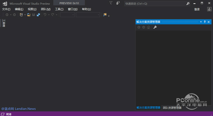Open the 视图(V) menu
Screen dimensions: 213x116
click(32, 9)
